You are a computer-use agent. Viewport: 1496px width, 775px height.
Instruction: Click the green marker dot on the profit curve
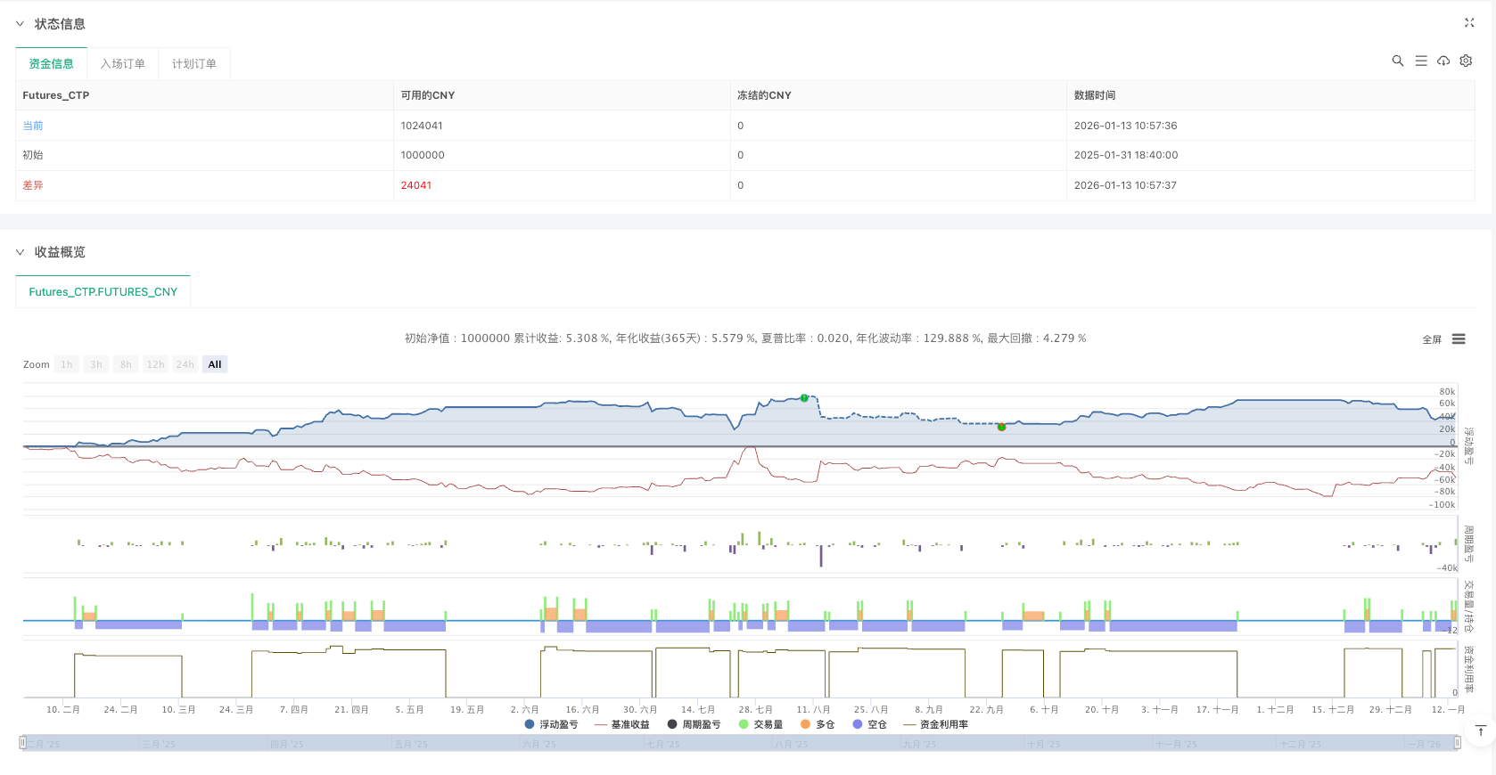(x=804, y=398)
